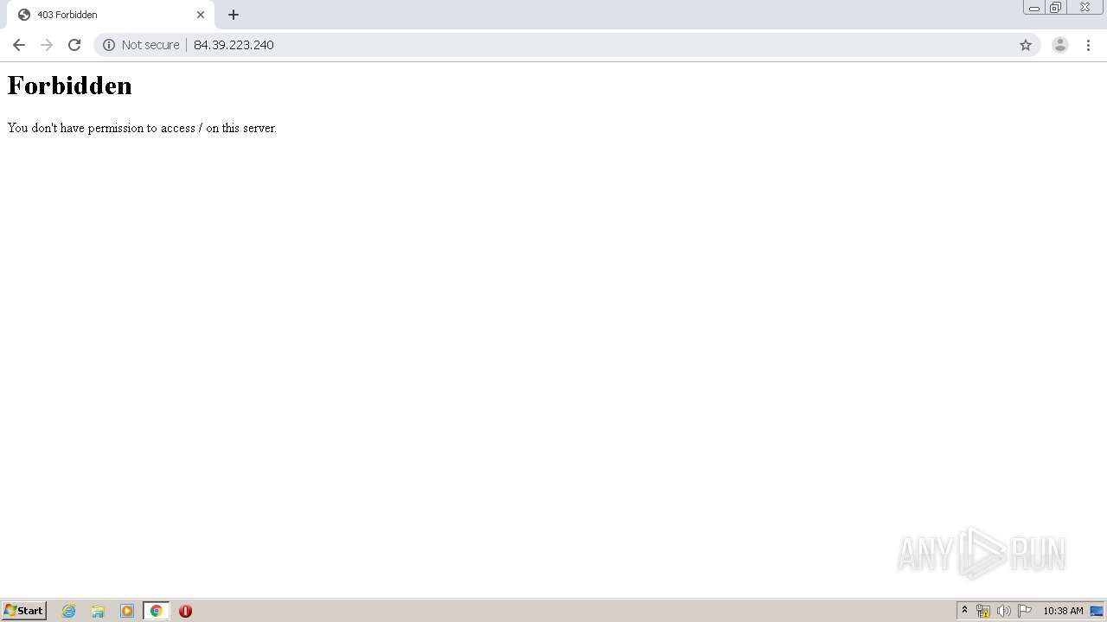Close the 403 Forbidden tab
This screenshot has width=1107, height=622.
[x=201, y=15]
